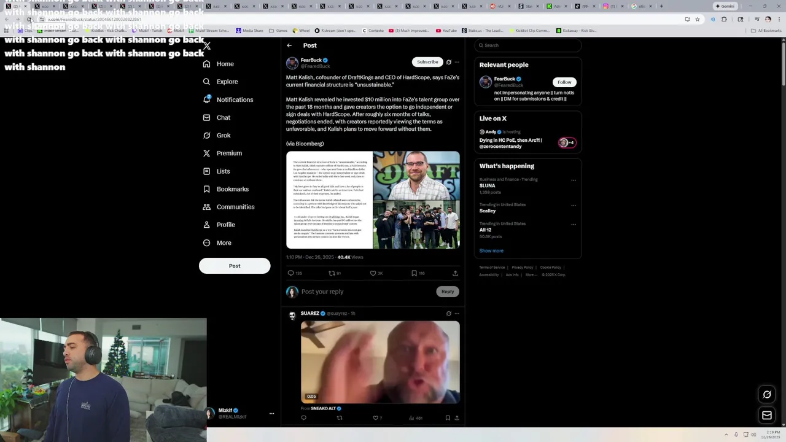Open FearBuck's profile avatar on the post
The width and height of the screenshot is (786, 442).
point(292,63)
